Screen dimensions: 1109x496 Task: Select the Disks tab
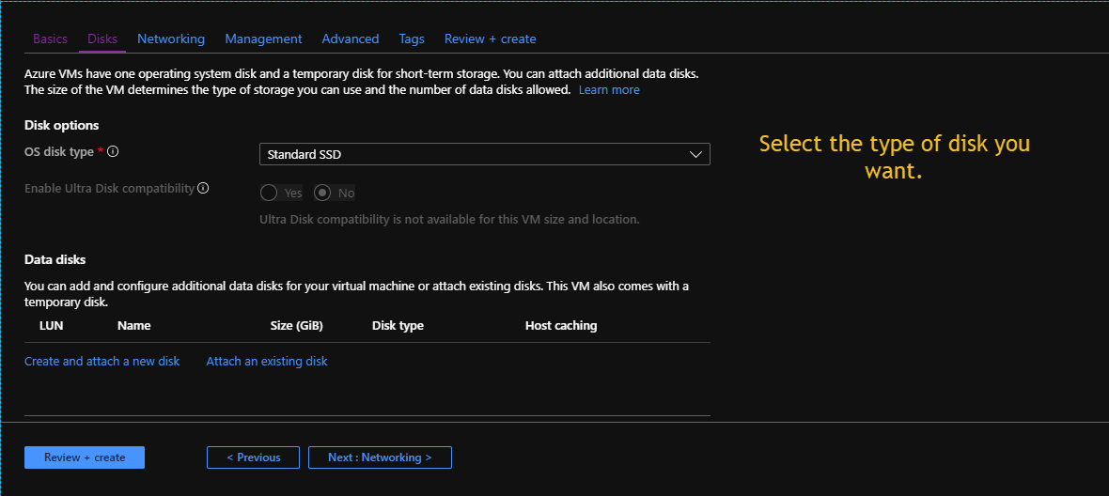coord(102,39)
